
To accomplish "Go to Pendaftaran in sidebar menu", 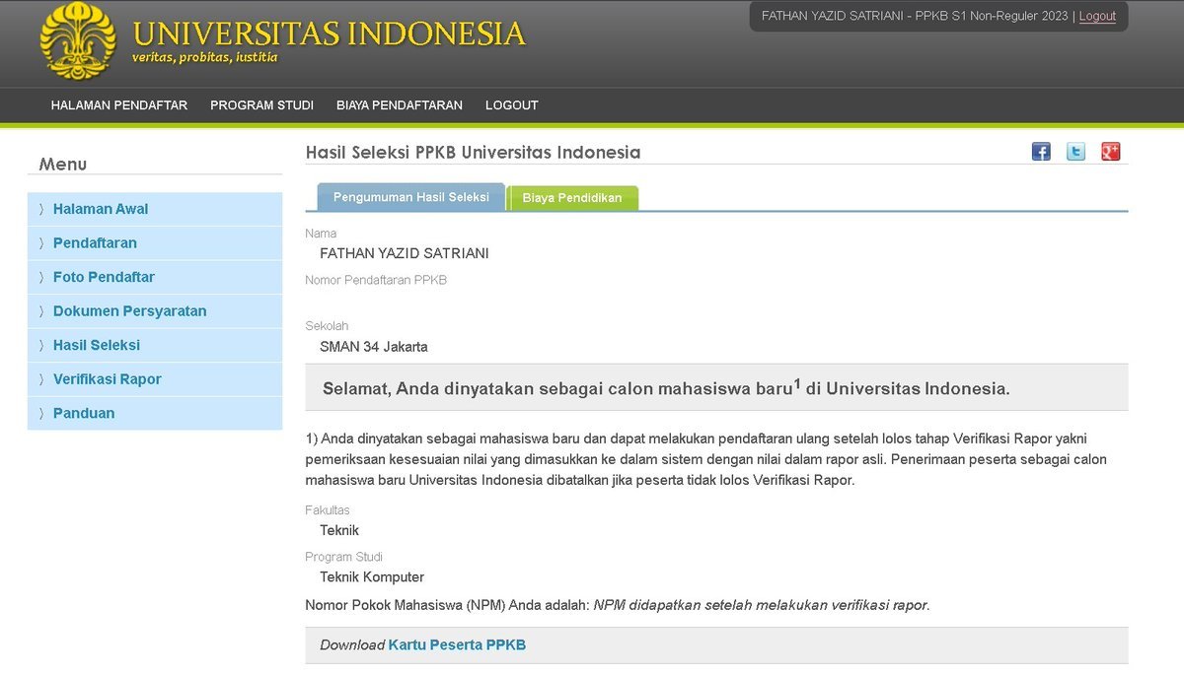I will 95,243.
